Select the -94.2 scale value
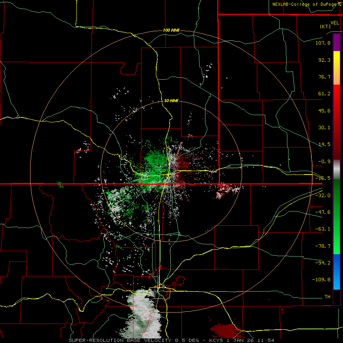The height and width of the screenshot is (343, 343). point(323,263)
